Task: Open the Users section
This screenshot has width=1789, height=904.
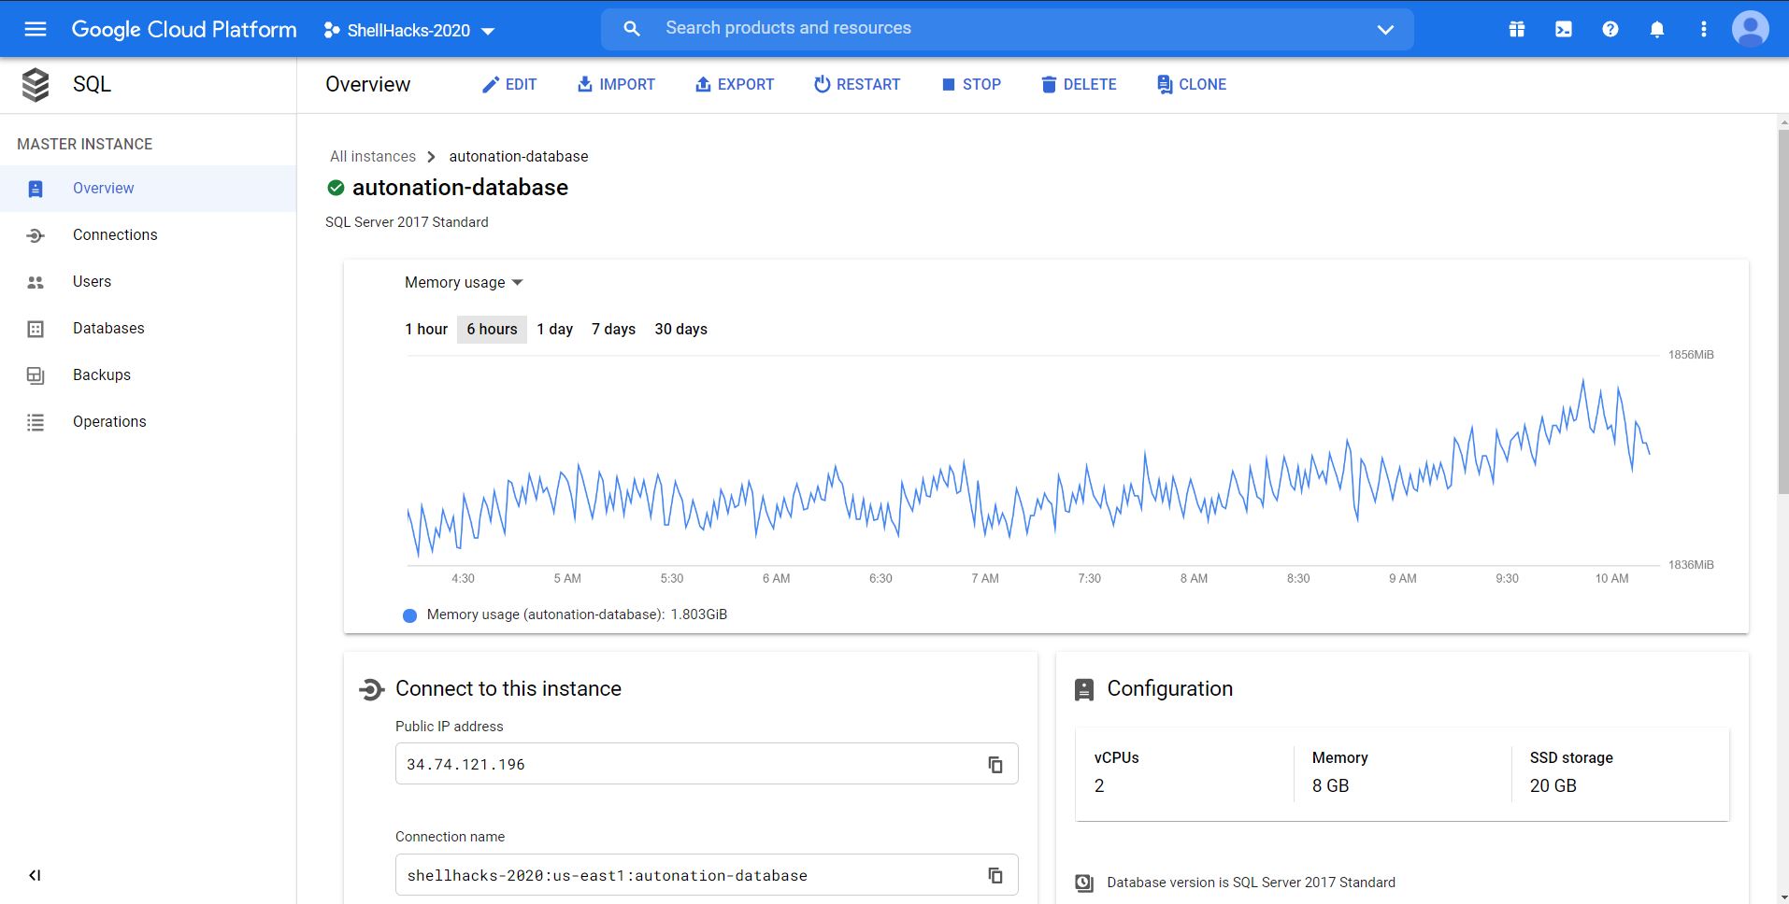Action: point(149,282)
